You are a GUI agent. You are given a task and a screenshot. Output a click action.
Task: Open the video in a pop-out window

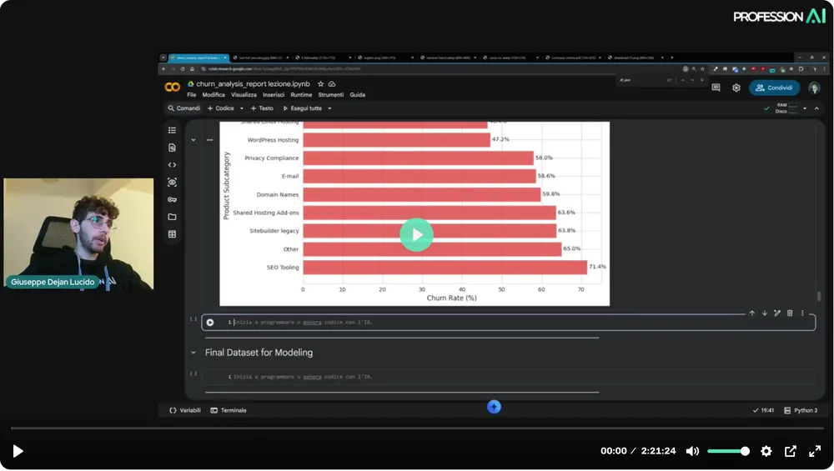click(791, 451)
